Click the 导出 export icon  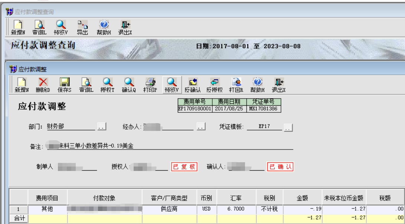click(x=82, y=27)
